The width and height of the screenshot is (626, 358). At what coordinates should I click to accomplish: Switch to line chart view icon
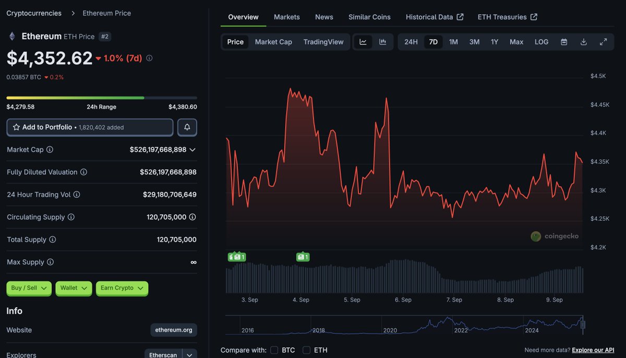coord(363,42)
